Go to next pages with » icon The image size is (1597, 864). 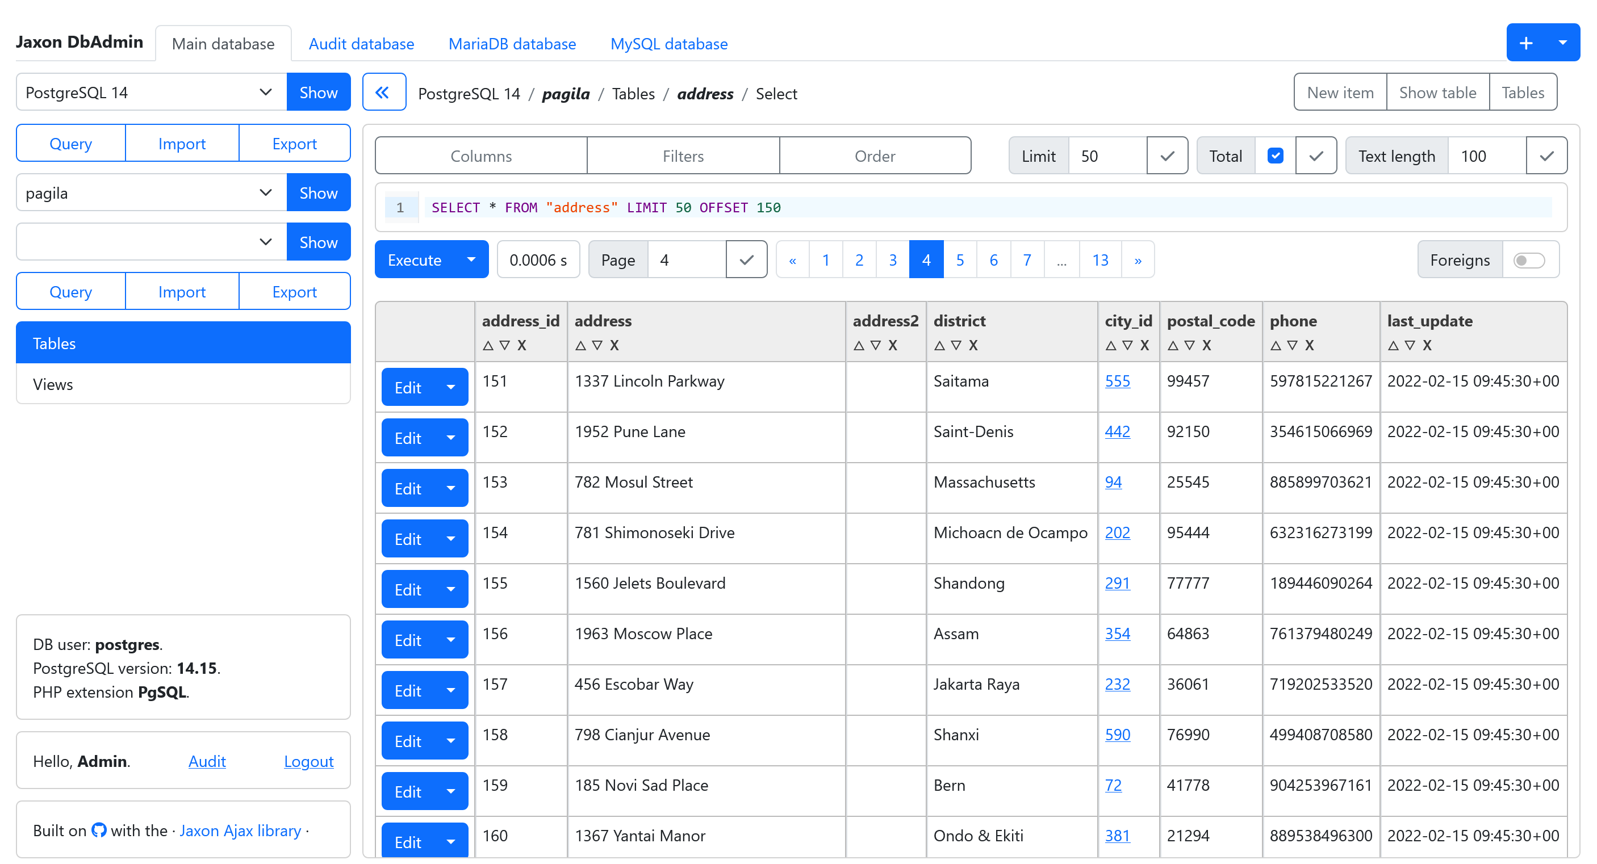point(1138,259)
